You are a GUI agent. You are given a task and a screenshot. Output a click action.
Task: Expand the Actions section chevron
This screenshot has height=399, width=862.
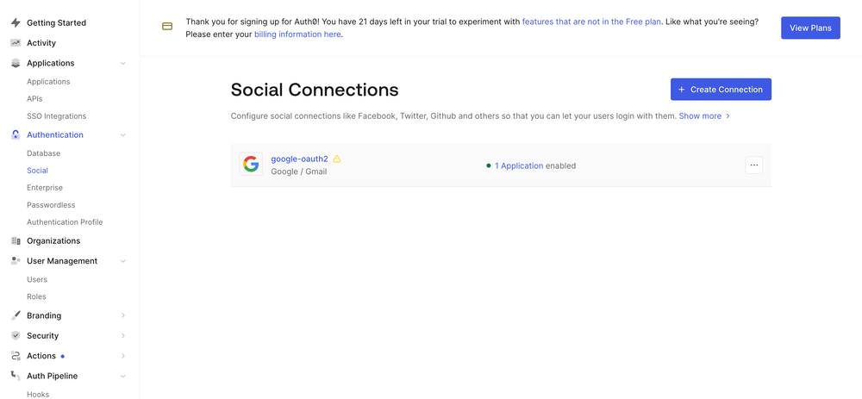click(x=123, y=356)
